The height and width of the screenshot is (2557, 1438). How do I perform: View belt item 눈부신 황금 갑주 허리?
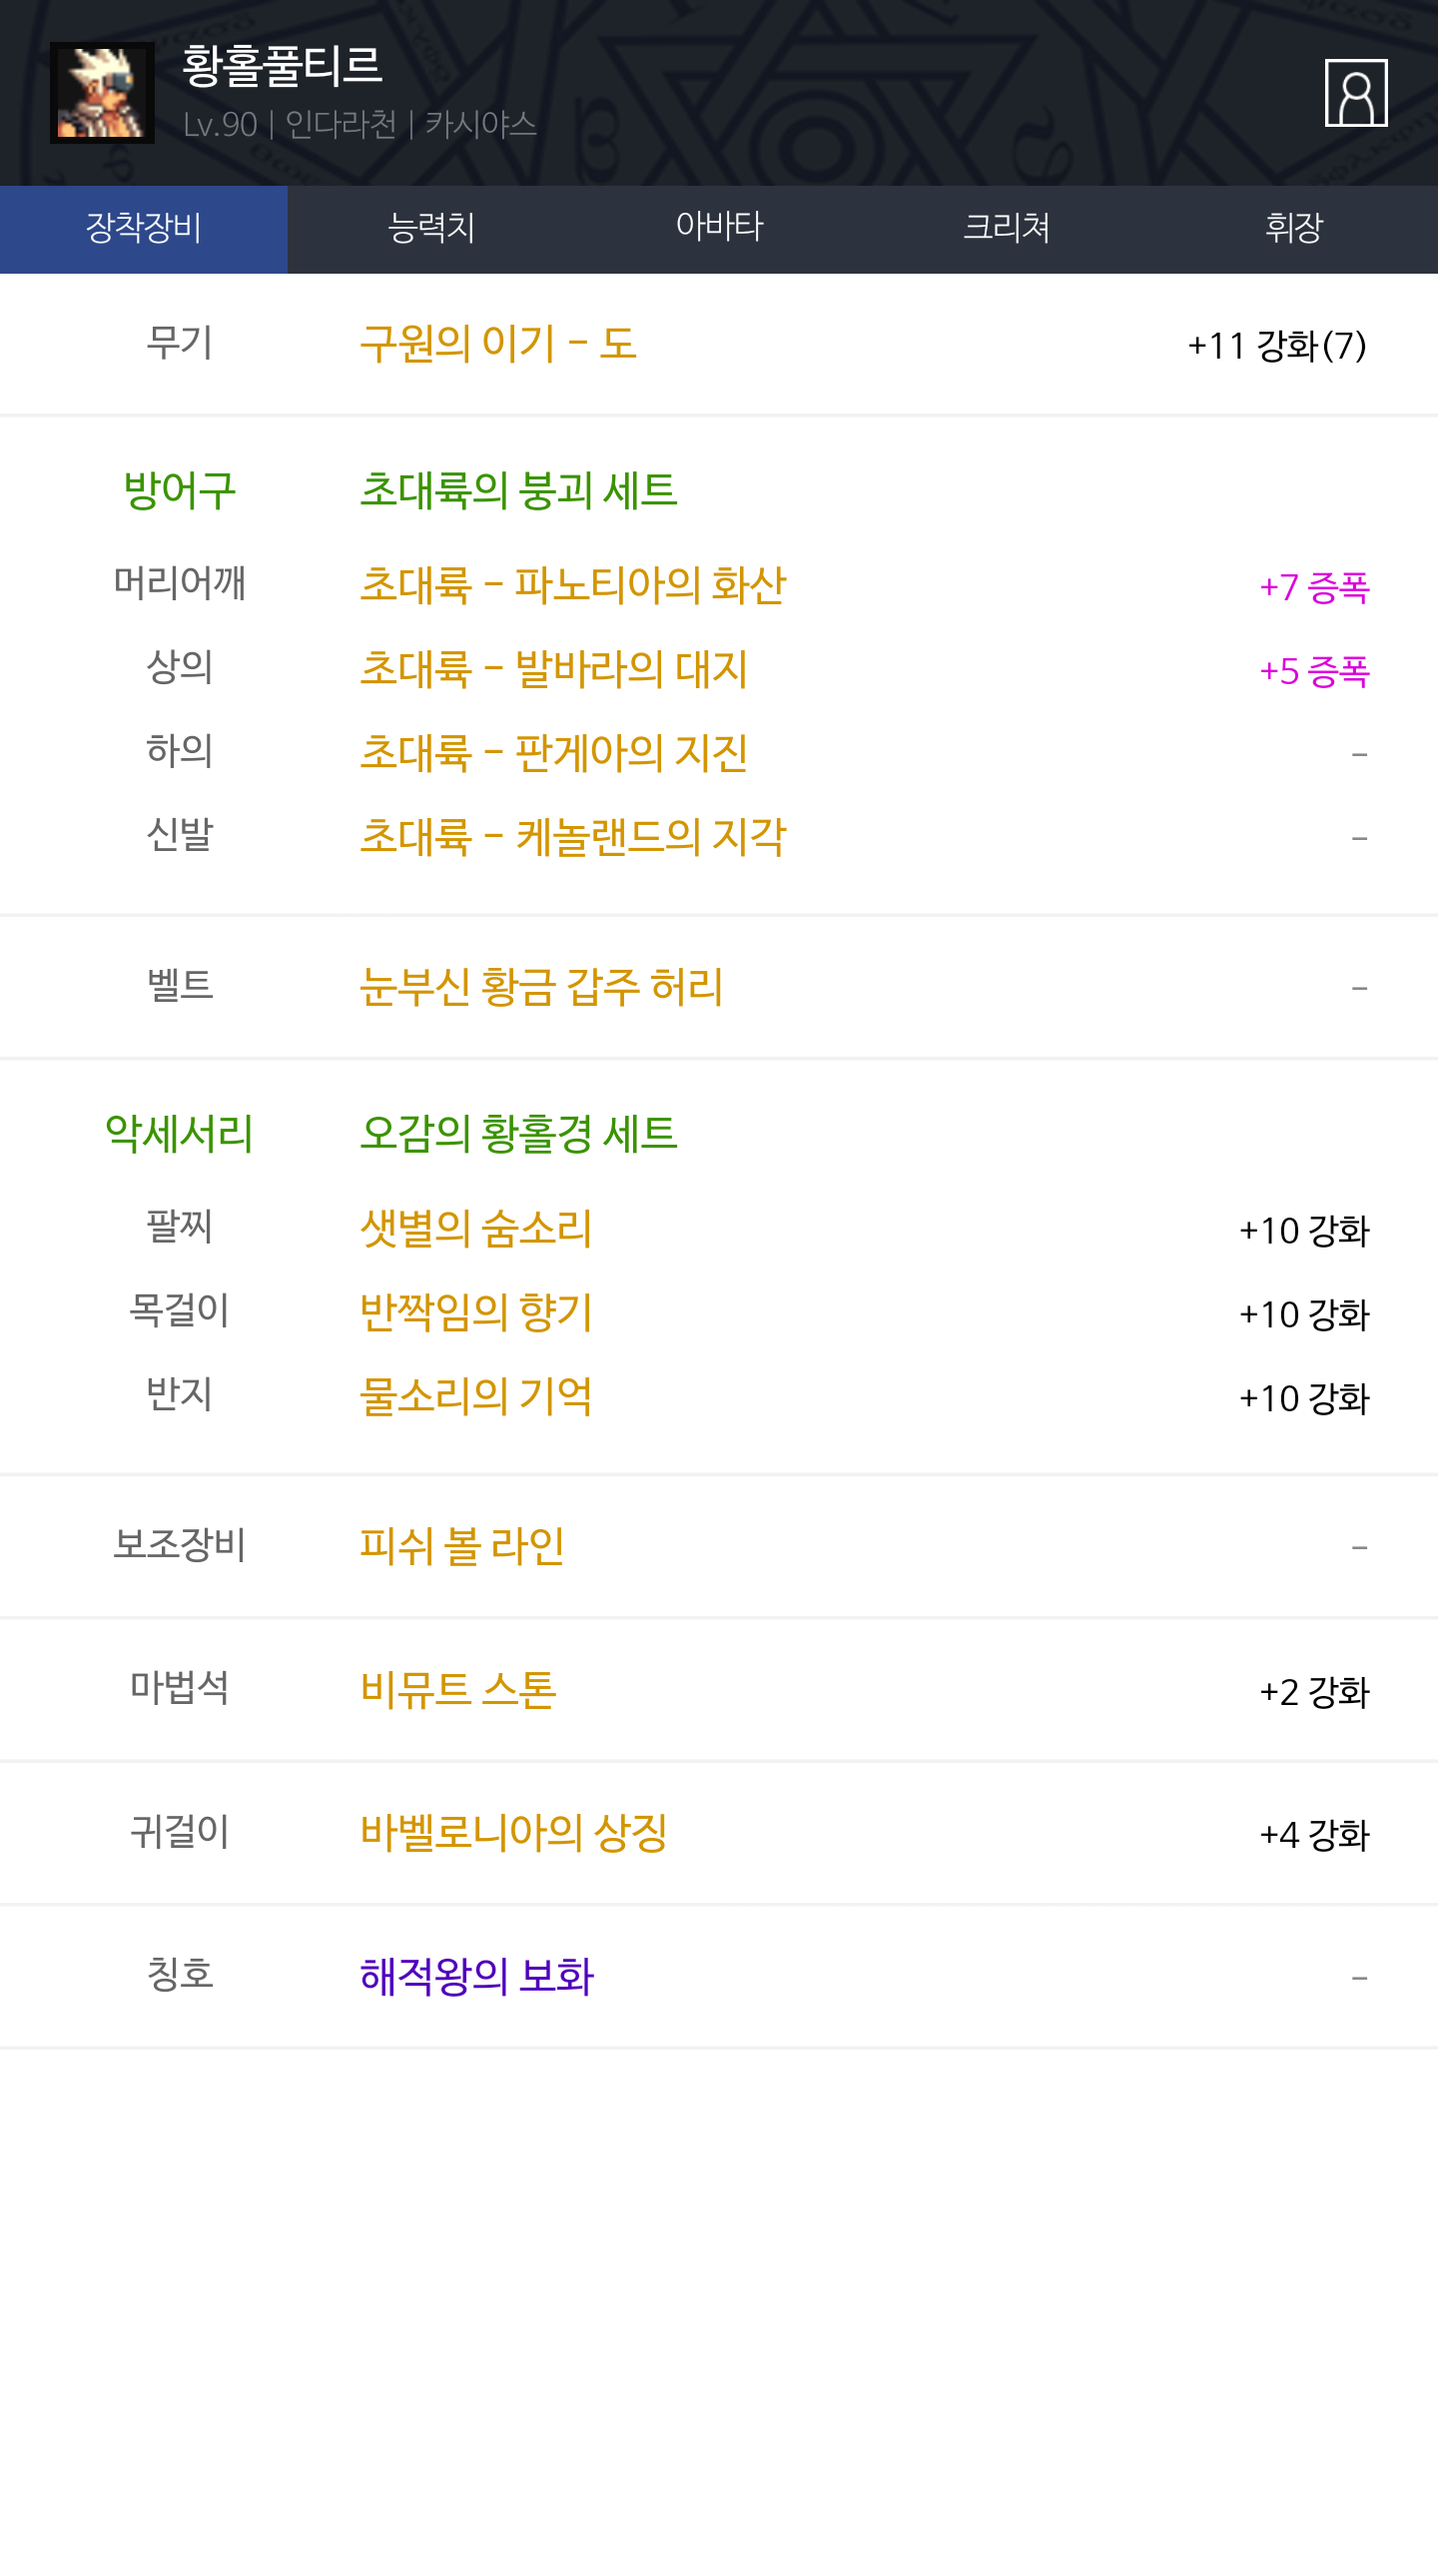(541, 987)
